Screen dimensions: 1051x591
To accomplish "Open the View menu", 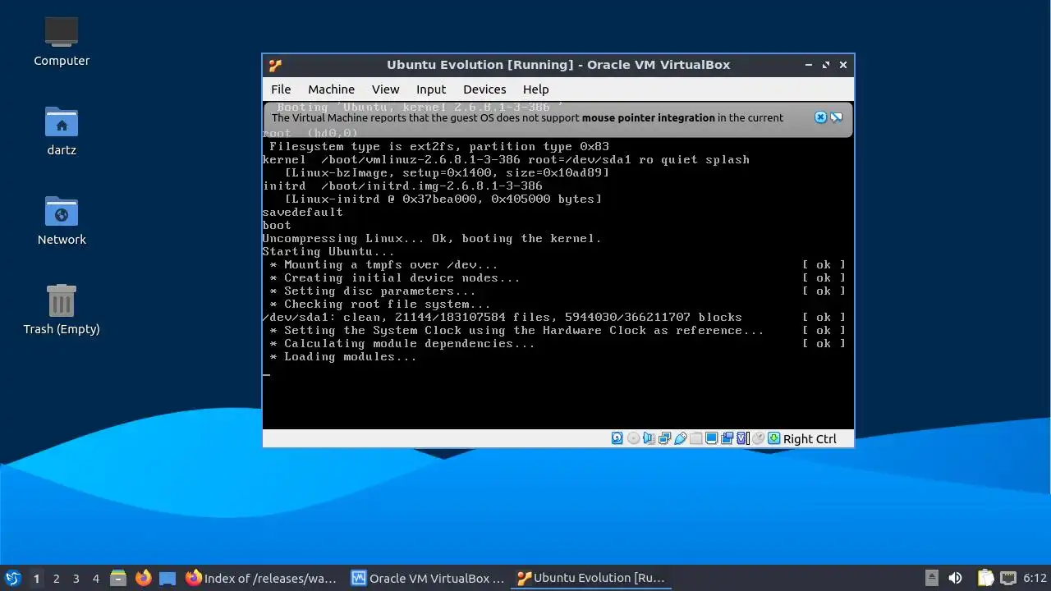I will click(x=385, y=89).
